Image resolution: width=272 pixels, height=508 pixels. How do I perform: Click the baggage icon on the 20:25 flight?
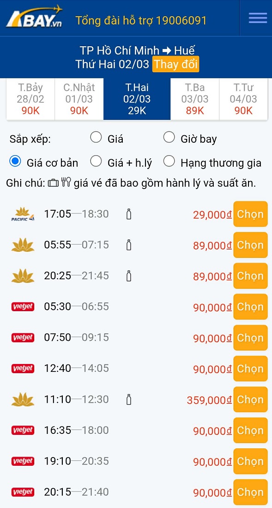coord(128,276)
